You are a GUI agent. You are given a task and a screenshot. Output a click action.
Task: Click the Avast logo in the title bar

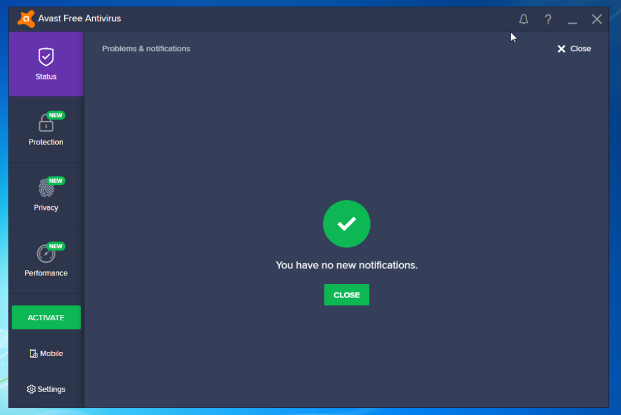(26, 19)
